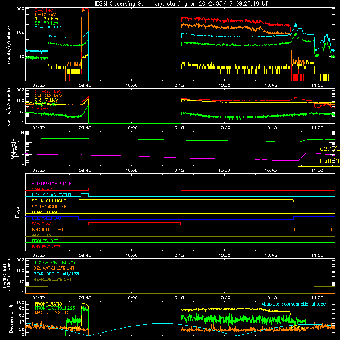
Task: Click the 09:30 time label under keV panel
Action: [38, 85]
